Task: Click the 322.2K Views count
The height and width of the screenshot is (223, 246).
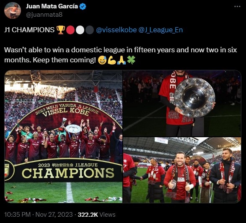Action: [97, 215]
